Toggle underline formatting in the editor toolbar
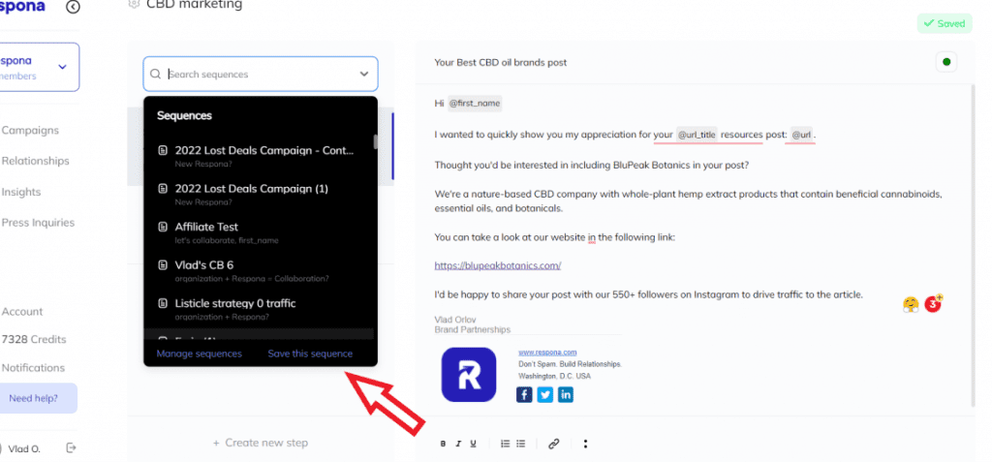The width and height of the screenshot is (992, 462). [x=473, y=445]
